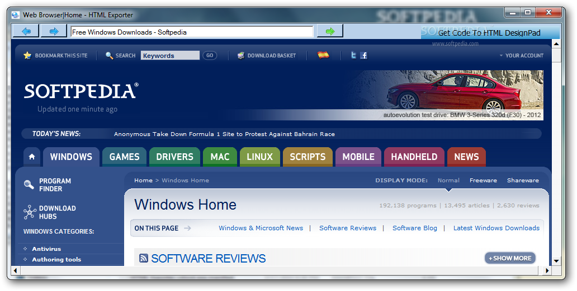Jump to Windows & Microsoft News
Screen dimensions: 577x291
coord(261,228)
